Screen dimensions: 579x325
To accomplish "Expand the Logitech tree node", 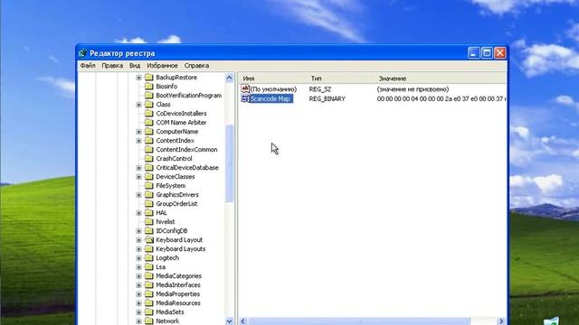I will tap(138, 258).
